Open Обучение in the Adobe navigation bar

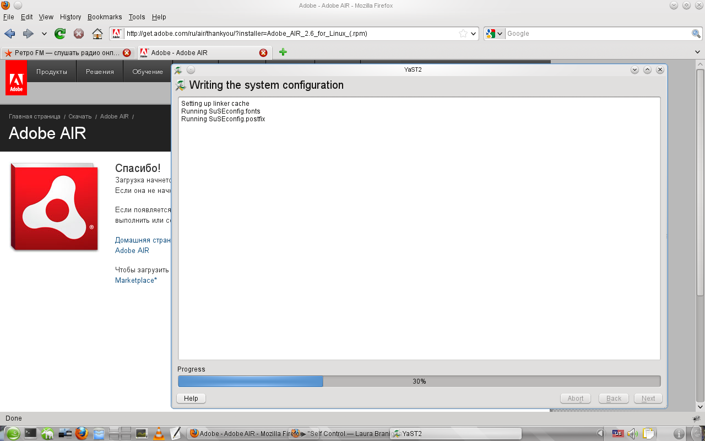pyautogui.click(x=148, y=72)
